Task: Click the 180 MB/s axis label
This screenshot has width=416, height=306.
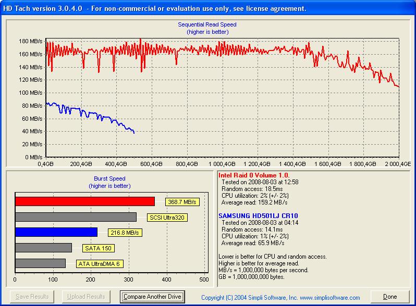Action: 31,41
